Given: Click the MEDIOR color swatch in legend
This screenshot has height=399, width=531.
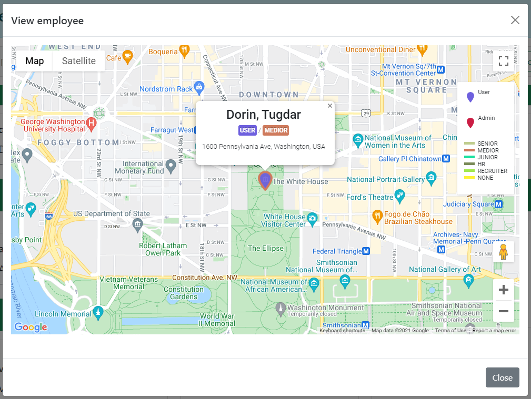Looking at the screenshot, I should pyautogui.click(x=469, y=150).
